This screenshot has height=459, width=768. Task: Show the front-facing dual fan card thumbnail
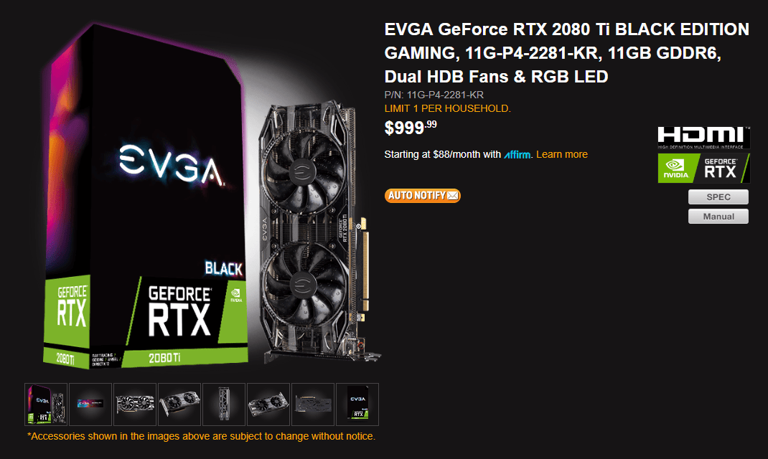pos(135,404)
